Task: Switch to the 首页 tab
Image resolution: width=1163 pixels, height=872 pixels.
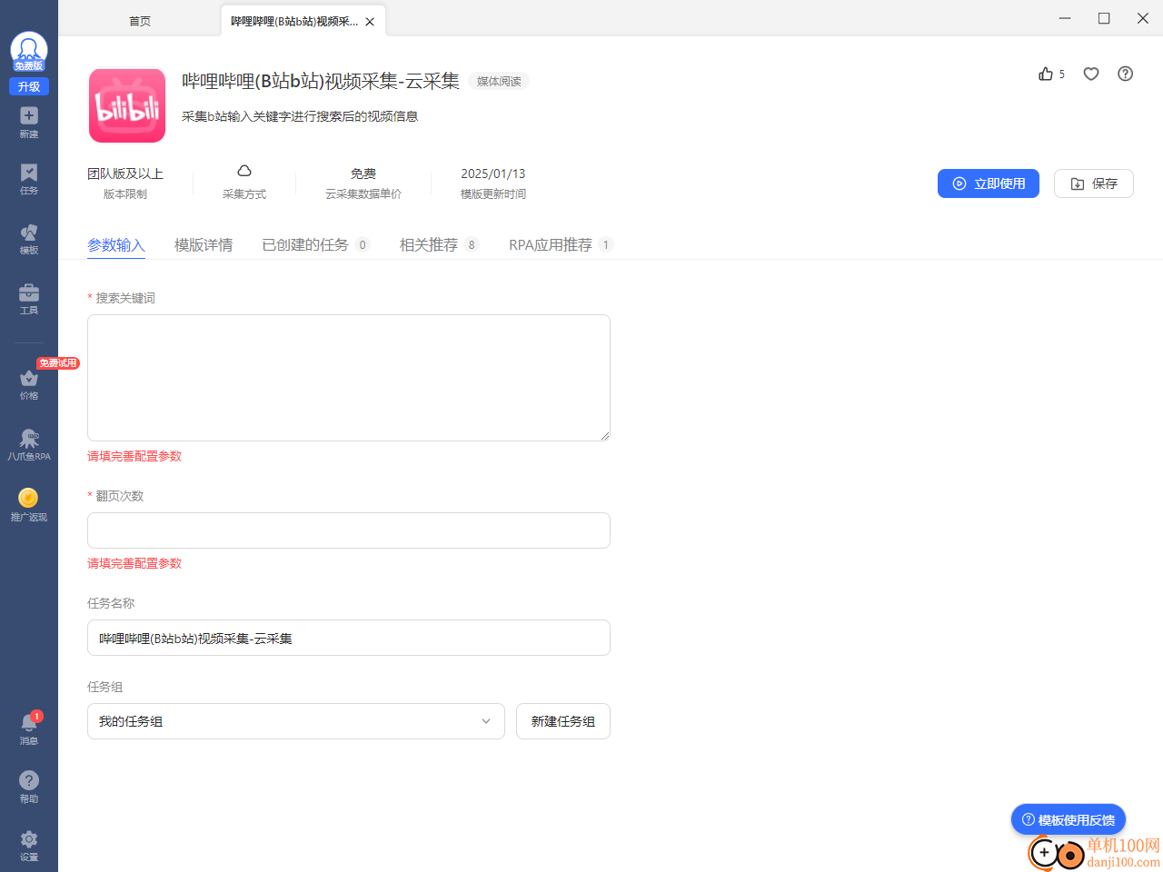Action: click(x=140, y=21)
